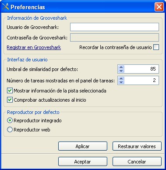Enable Recordar la contraseña de usuario checkbox
Image resolution: width=166 pixels, height=170 pixels.
(x=156, y=47)
